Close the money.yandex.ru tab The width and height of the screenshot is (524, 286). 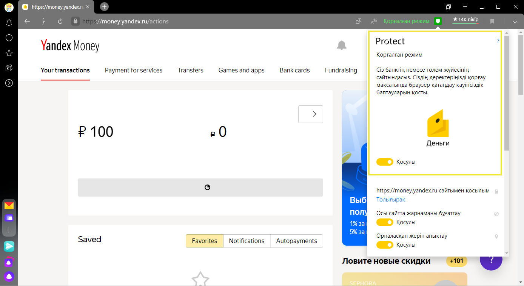(88, 7)
